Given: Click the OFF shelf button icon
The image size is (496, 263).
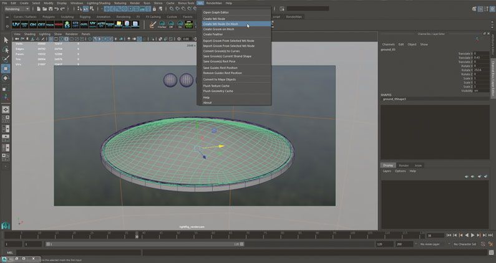Looking at the screenshot, I should (x=42, y=24).
